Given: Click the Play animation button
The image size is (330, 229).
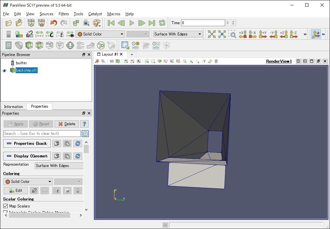Looking at the screenshot, I should (132, 23).
